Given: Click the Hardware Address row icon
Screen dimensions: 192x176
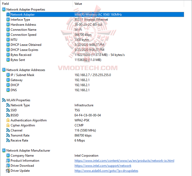Looking at the screenshot, I should 8,24.
